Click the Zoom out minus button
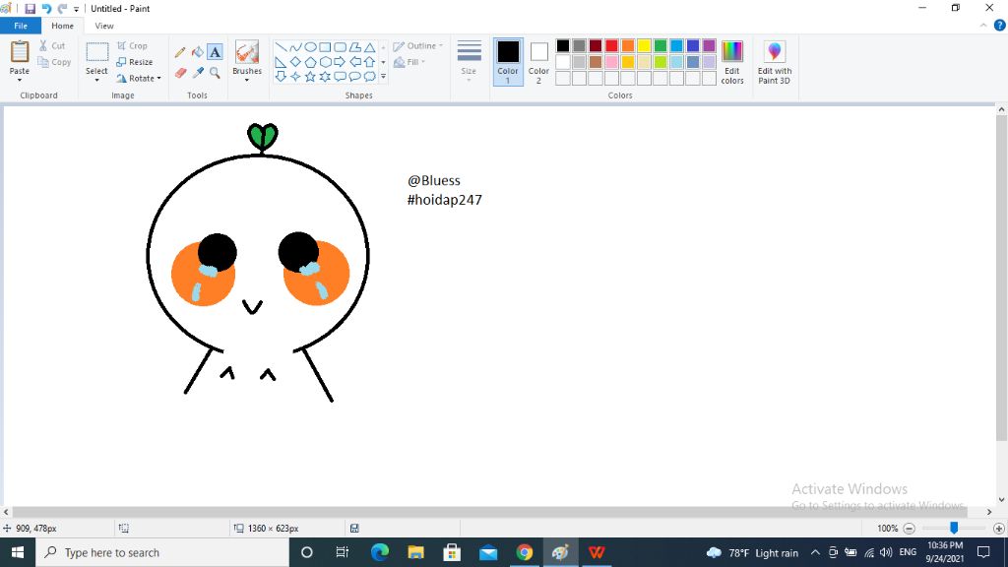This screenshot has width=1008, height=567. point(909,529)
